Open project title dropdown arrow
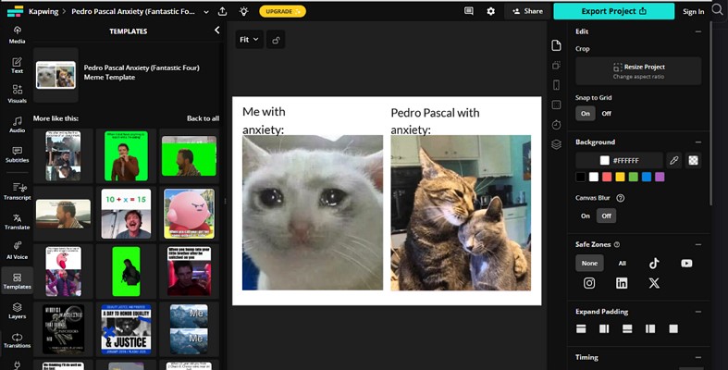The height and width of the screenshot is (370, 728). [x=205, y=12]
